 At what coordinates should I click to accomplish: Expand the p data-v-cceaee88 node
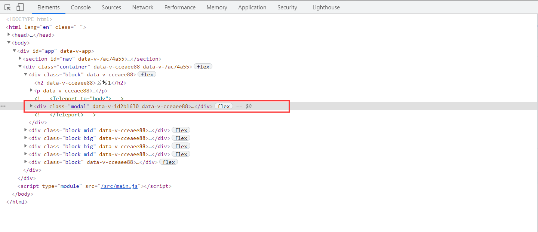click(31, 90)
